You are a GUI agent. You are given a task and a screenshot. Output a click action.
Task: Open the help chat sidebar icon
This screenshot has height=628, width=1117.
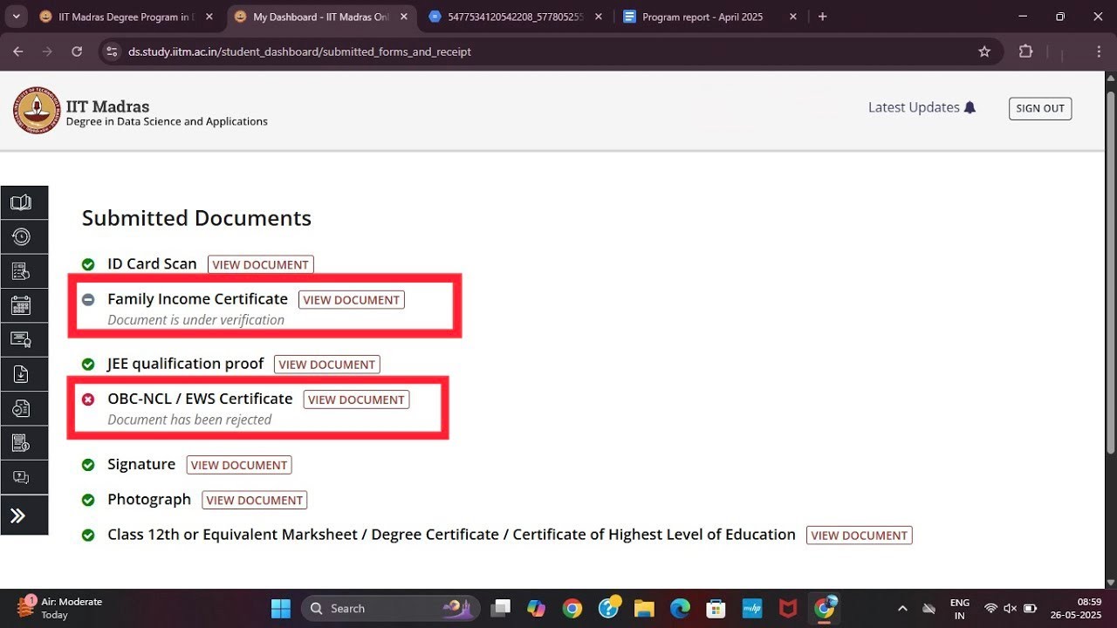[x=21, y=477]
